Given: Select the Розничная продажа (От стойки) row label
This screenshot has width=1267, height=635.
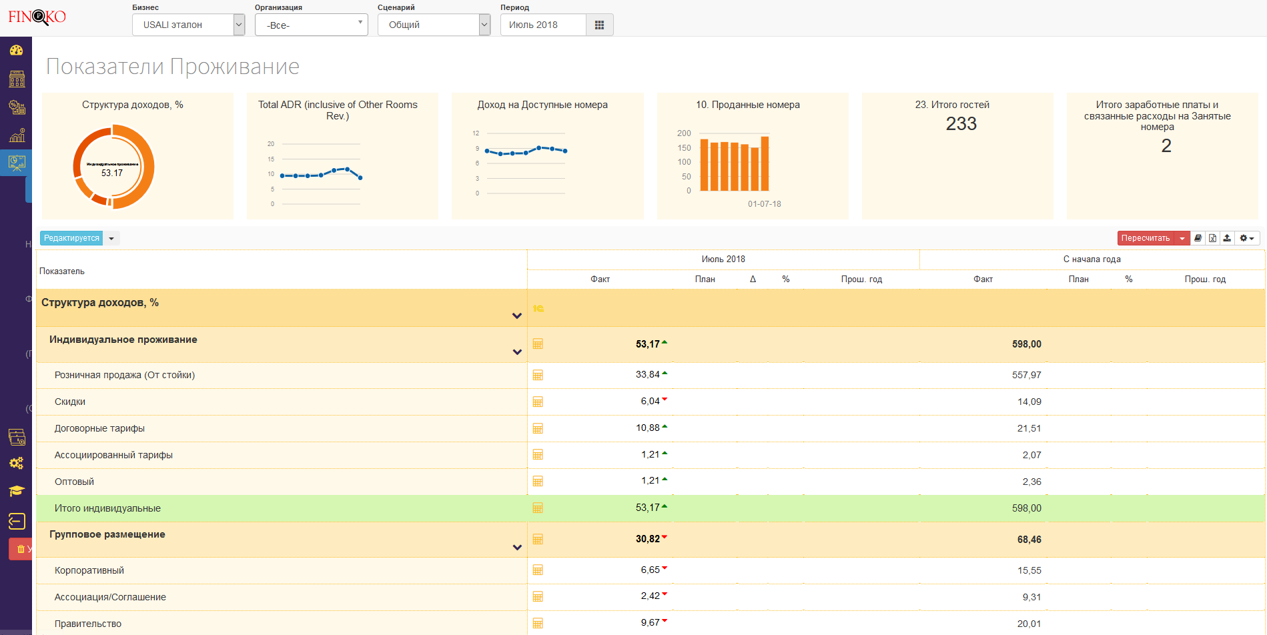Looking at the screenshot, I should (125, 375).
